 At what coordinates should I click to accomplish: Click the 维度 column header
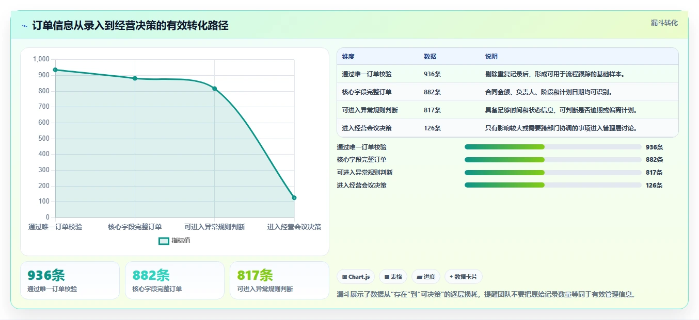tap(348, 57)
